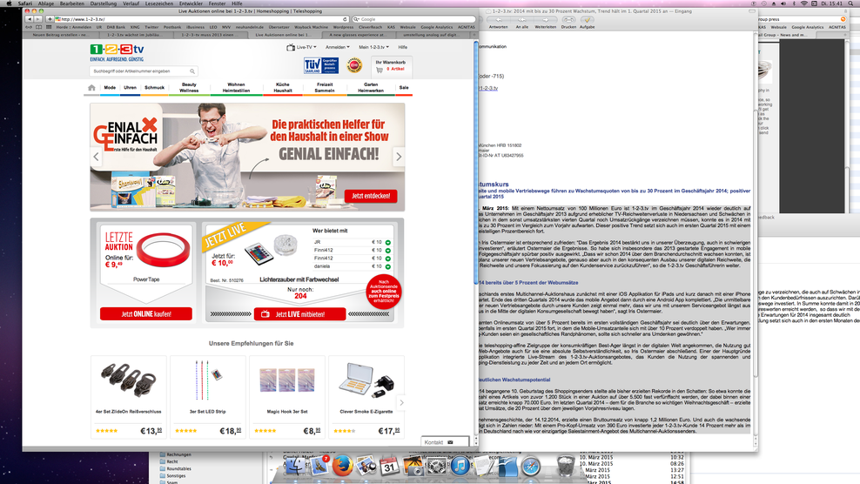Open the Safari menu in the menu bar
The height and width of the screenshot is (484, 860).
tap(24, 3)
